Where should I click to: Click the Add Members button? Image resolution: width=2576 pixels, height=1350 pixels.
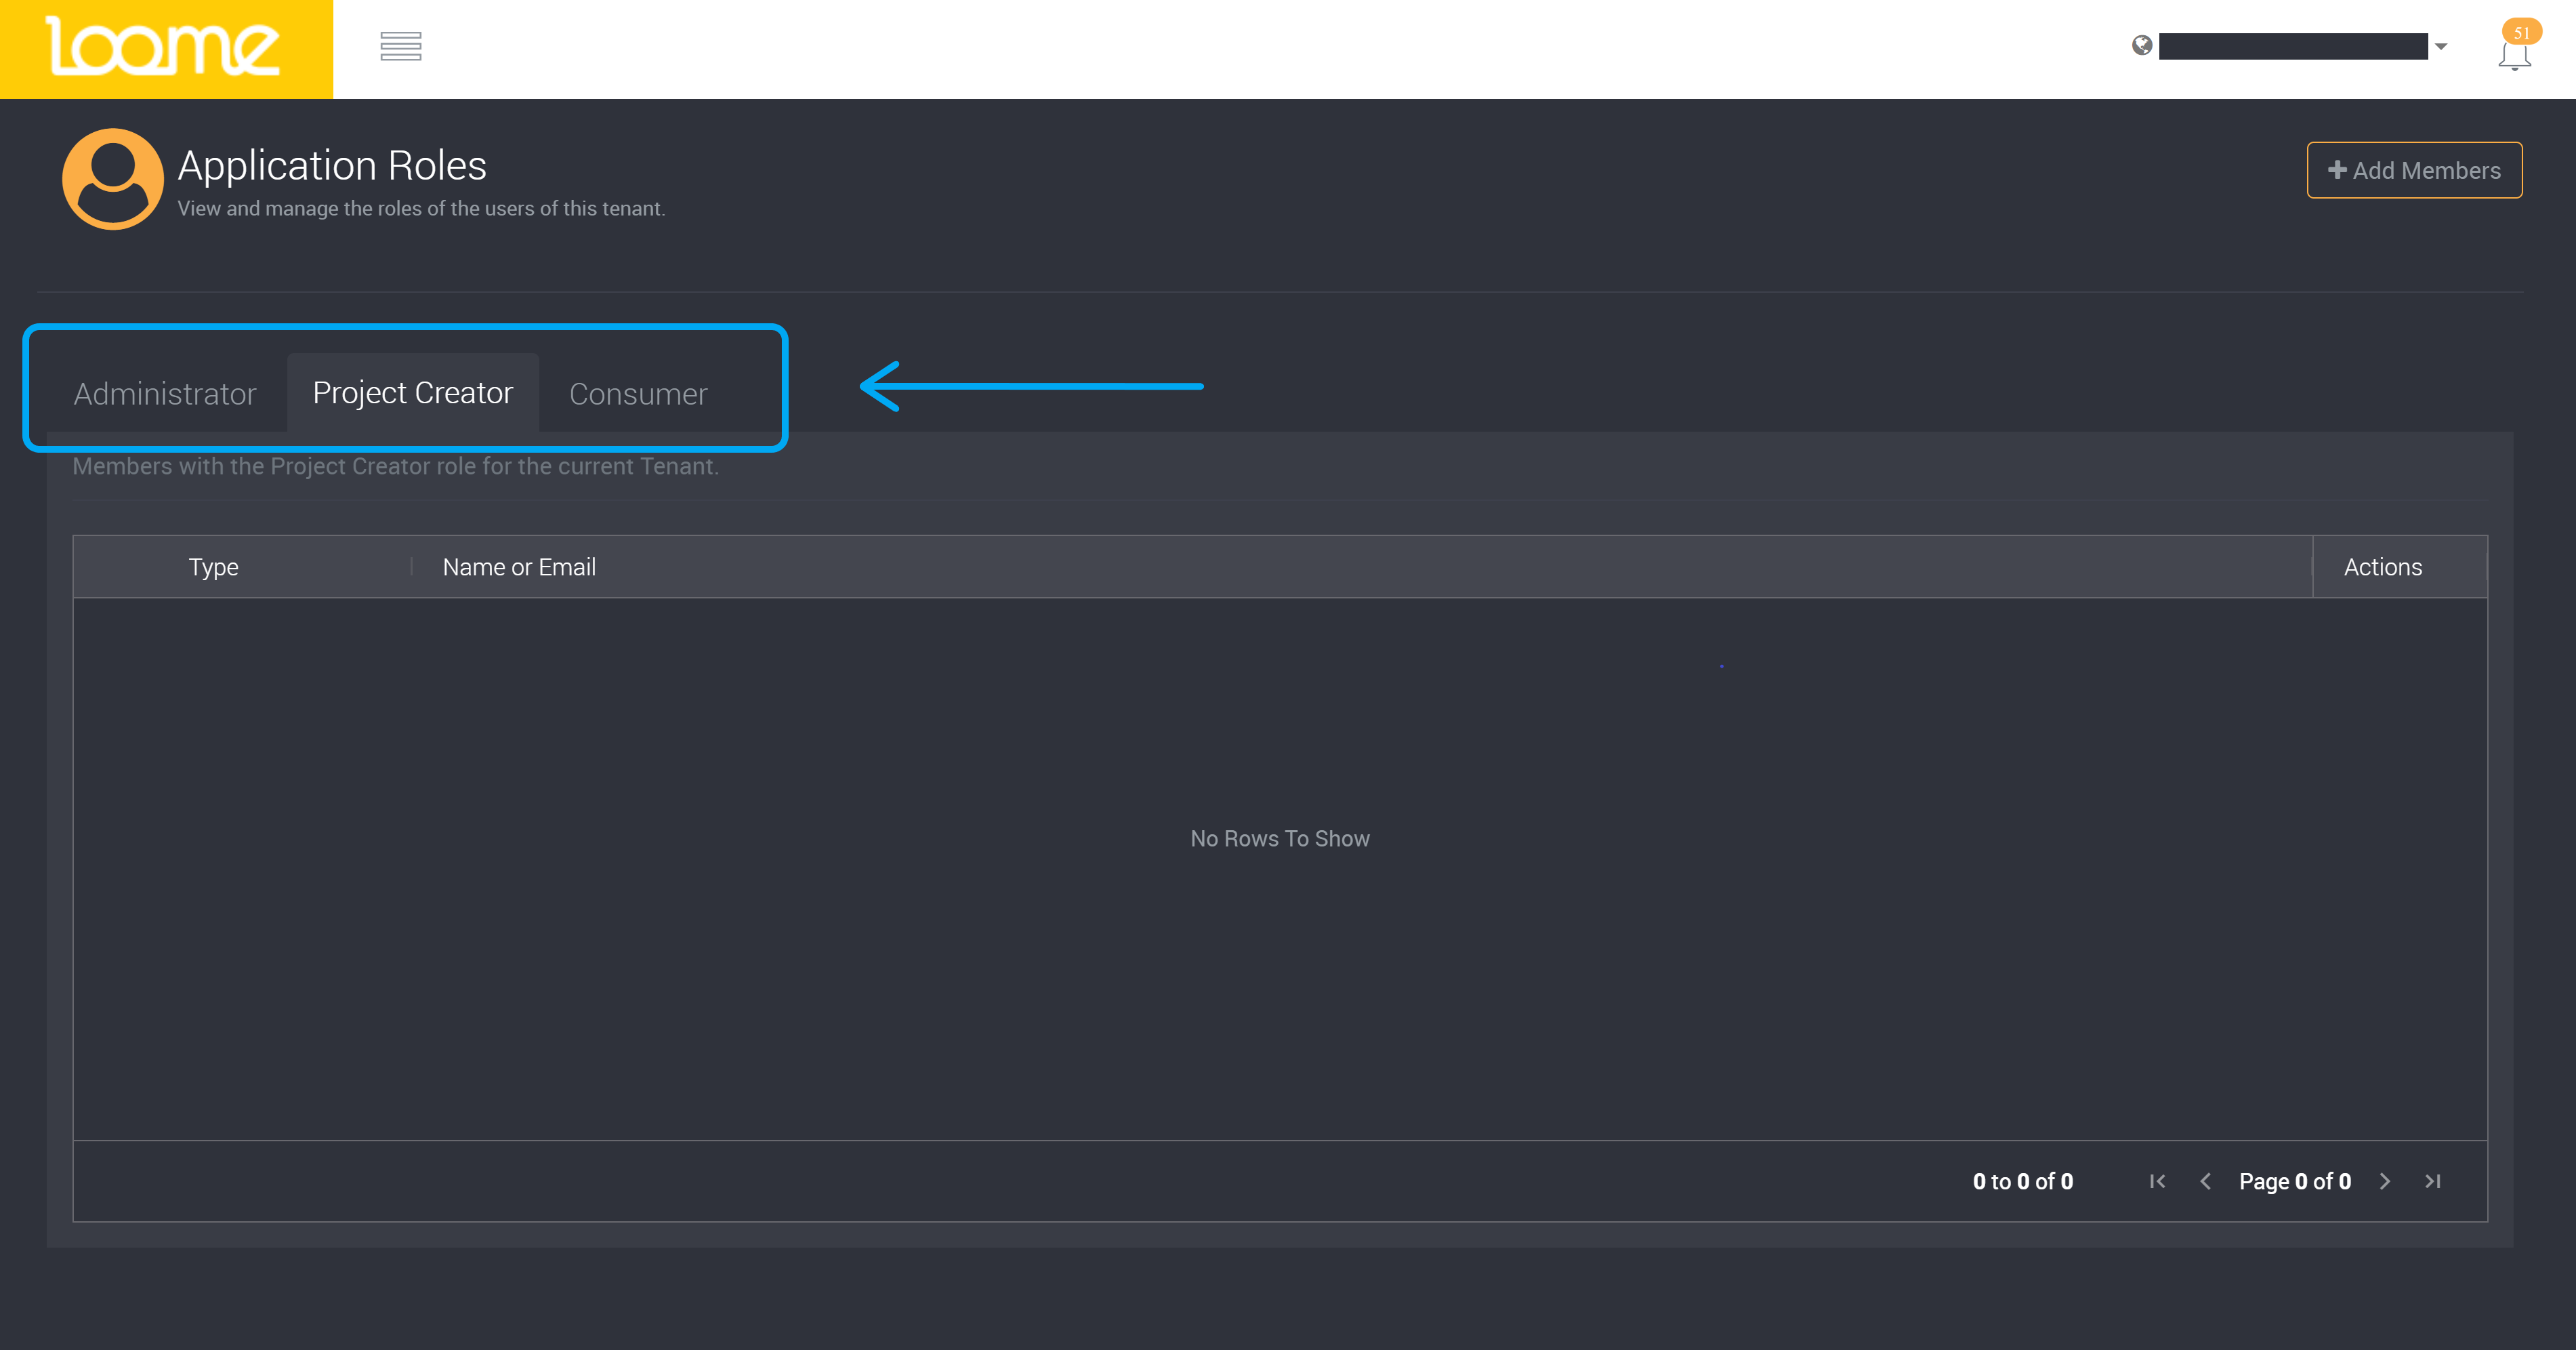[2414, 170]
